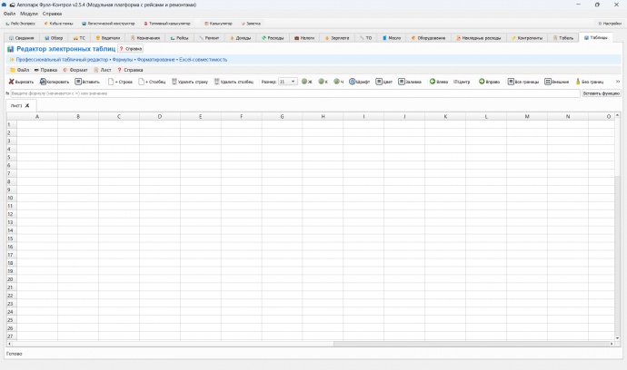Screen dimensions: 627x370
Task: Select row 10 header
Action: (x=11, y=198)
